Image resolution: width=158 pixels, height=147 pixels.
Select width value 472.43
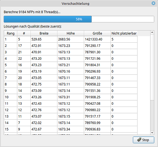[44, 103]
